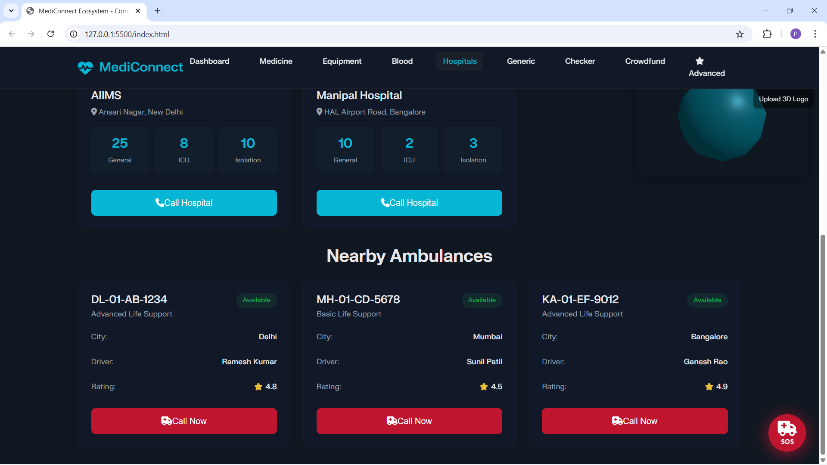Switch to the Medicine tab
827x465 pixels.
coord(276,61)
